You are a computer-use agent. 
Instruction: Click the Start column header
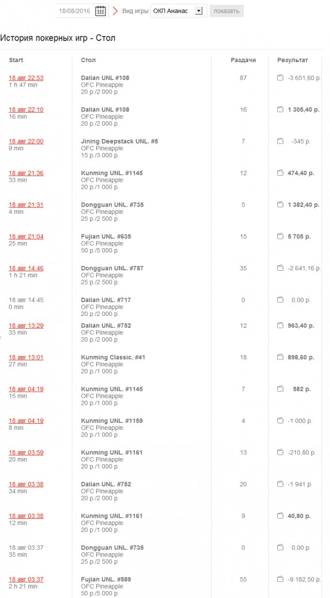coord(16,60)
